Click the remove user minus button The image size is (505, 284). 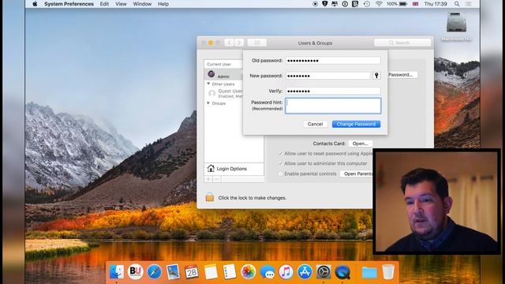[217, 179]
